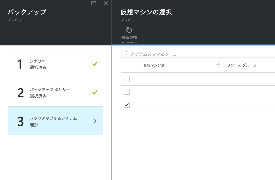Screen dimensions: 275x180
Task: Click the search magnifier icon in filter box
Action: tap(126, 54)
